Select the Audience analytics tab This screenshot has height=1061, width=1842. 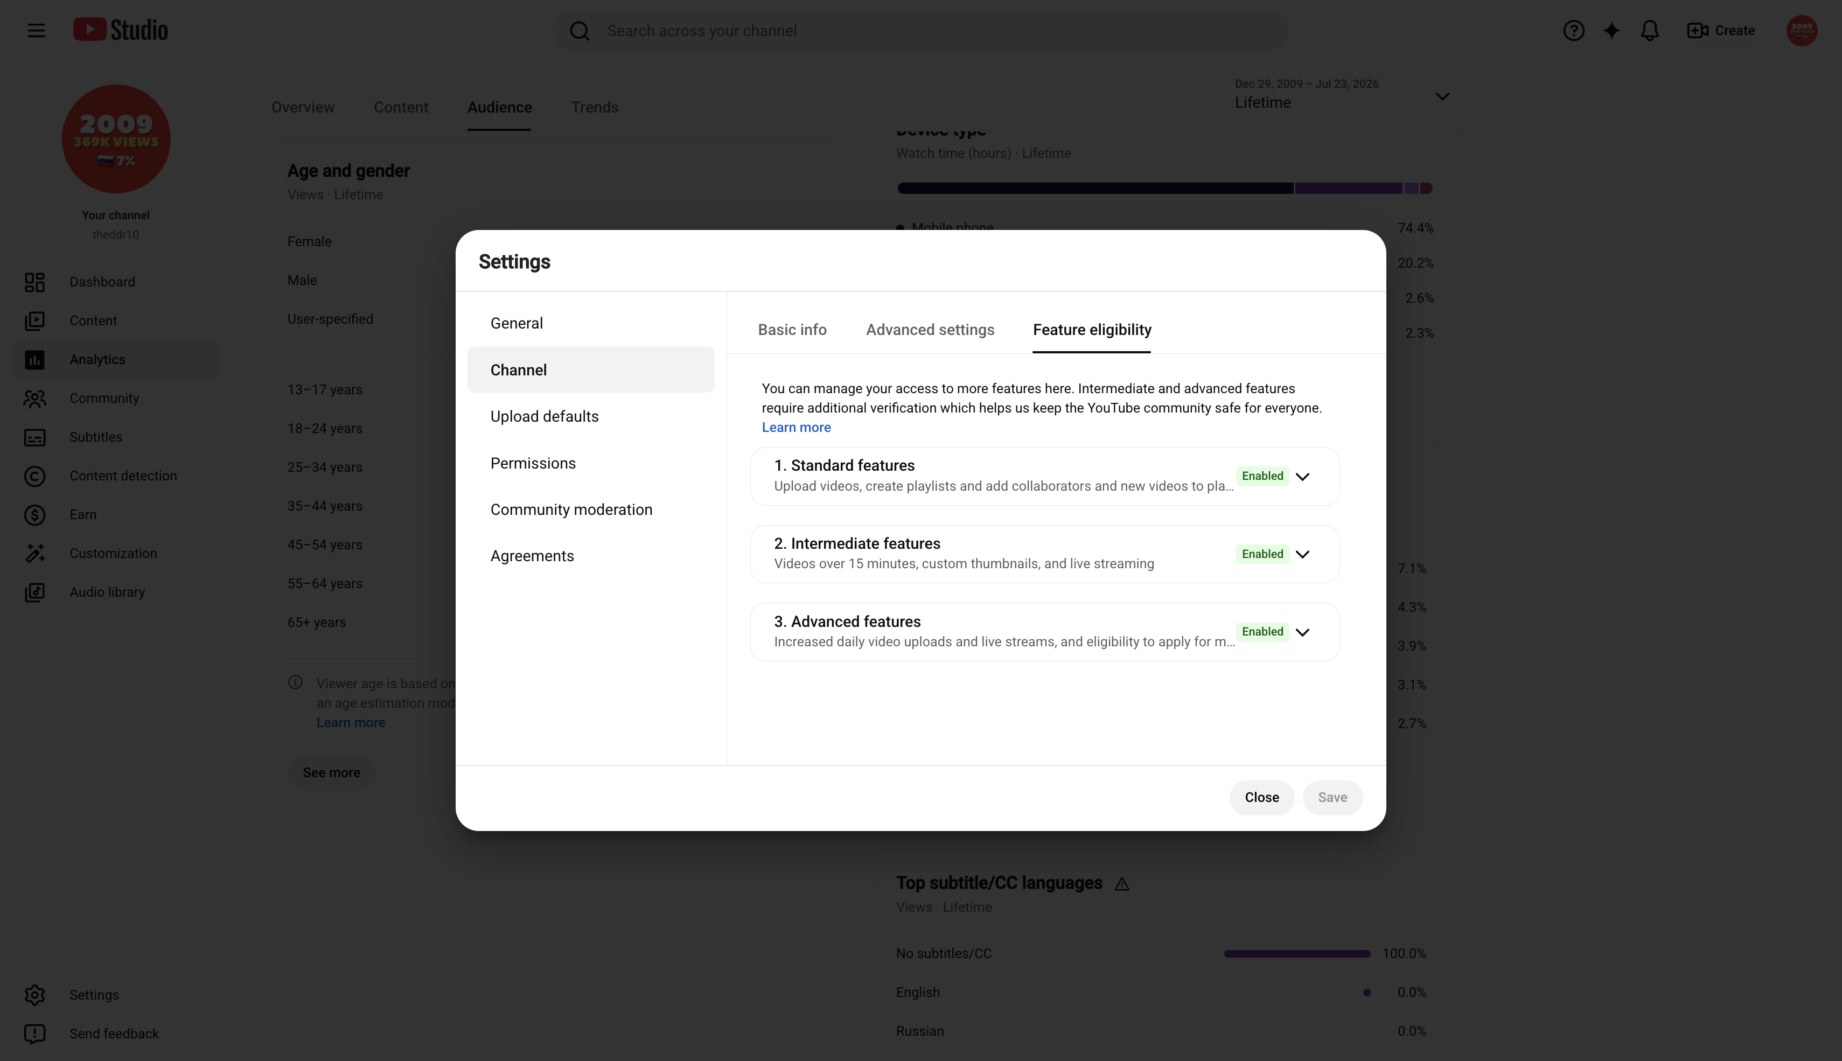click(499, 107)
